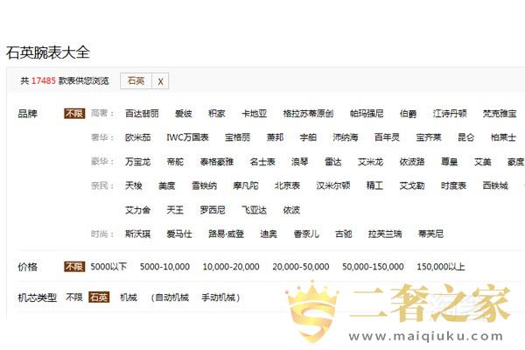The height and width of the screenshot is (350, 525).
Task: Open the 艾力舍 brand link
Action: pos(137,210)
